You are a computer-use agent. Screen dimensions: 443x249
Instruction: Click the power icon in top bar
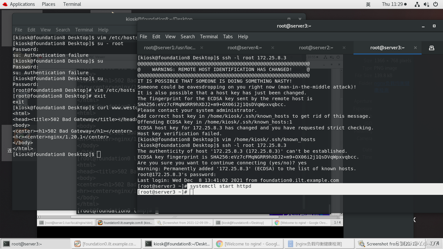(x=436, y=4)
